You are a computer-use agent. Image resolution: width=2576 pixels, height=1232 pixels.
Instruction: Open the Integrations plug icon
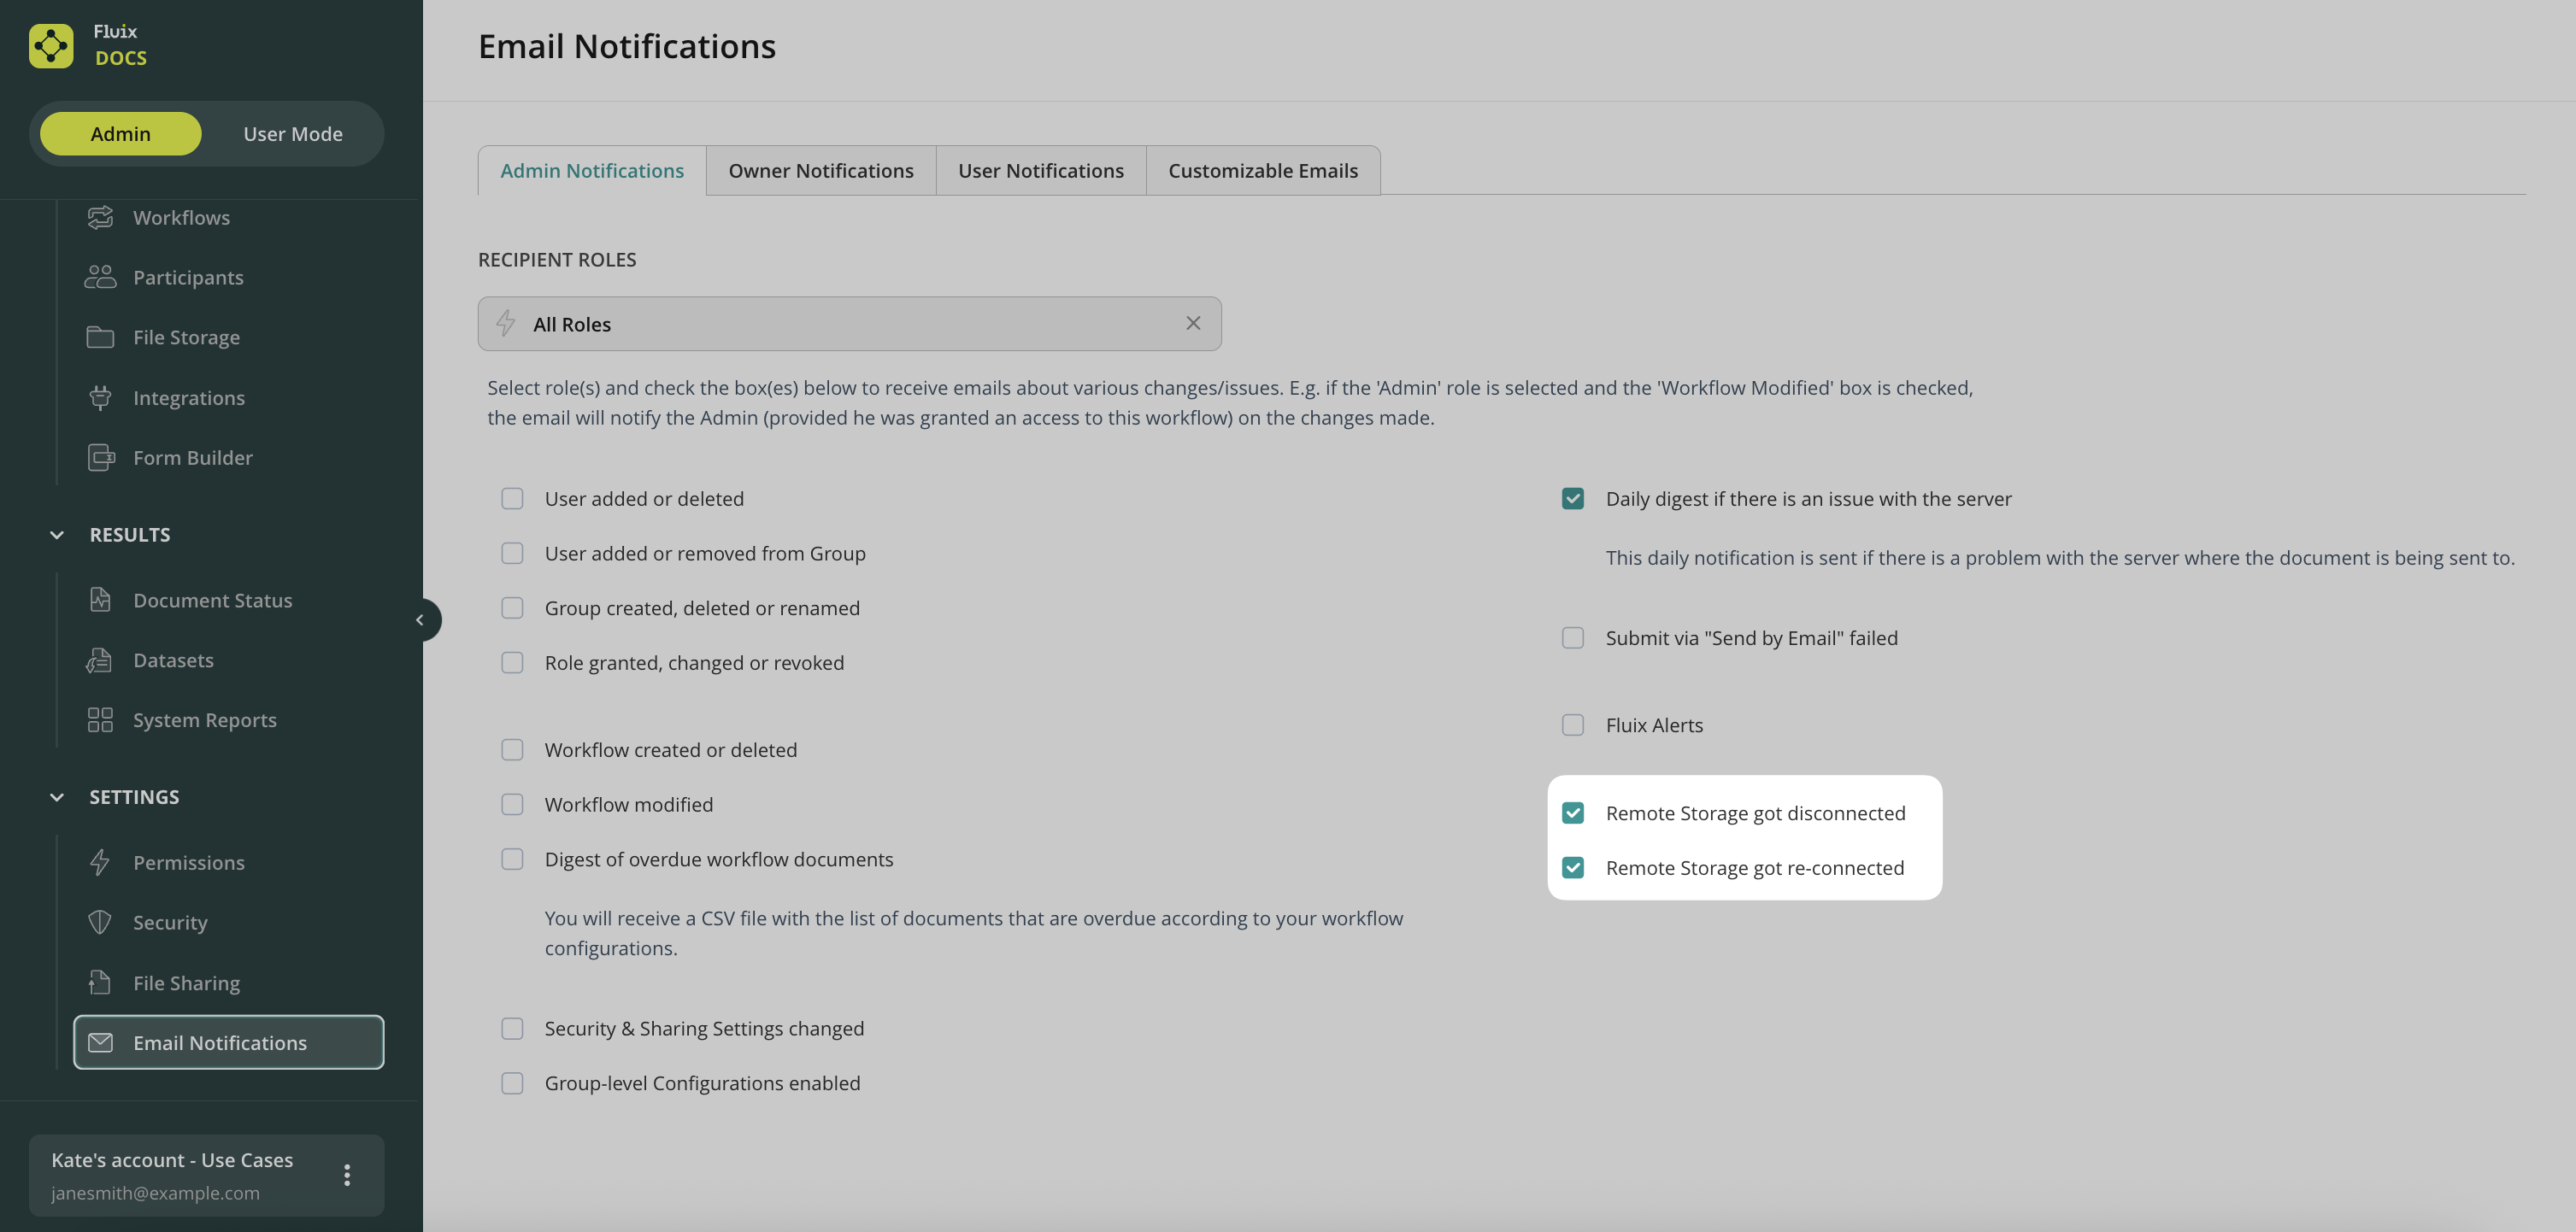[x=100, y=397]
